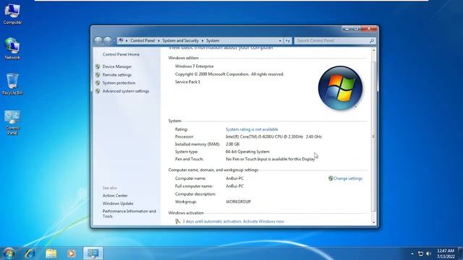Launch Internet Explorer from taskbar

30,253
